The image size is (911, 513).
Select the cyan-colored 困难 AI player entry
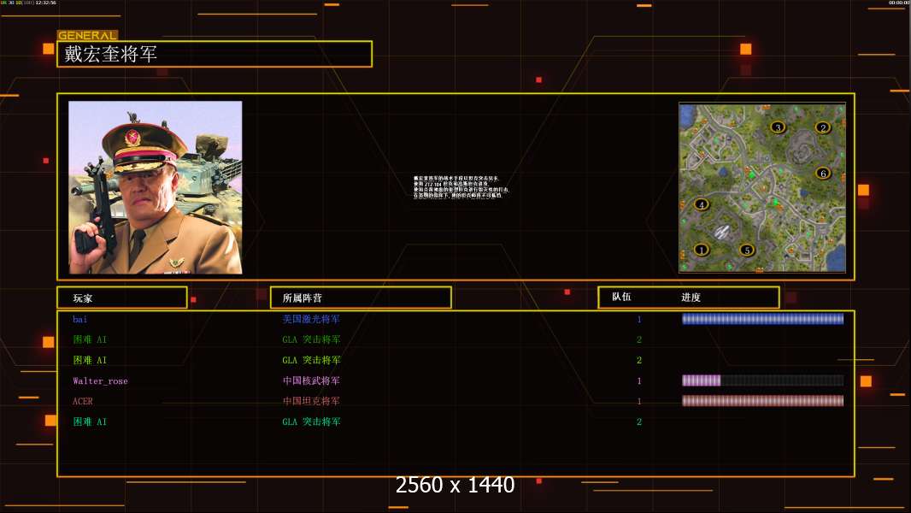pyautogui.click(x=90, y=422)
